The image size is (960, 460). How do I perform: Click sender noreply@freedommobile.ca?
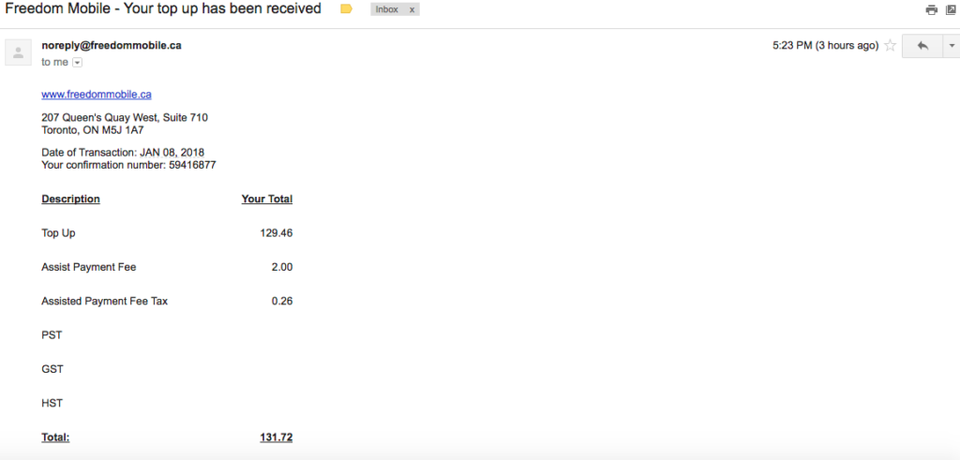(x=112, y=45)
